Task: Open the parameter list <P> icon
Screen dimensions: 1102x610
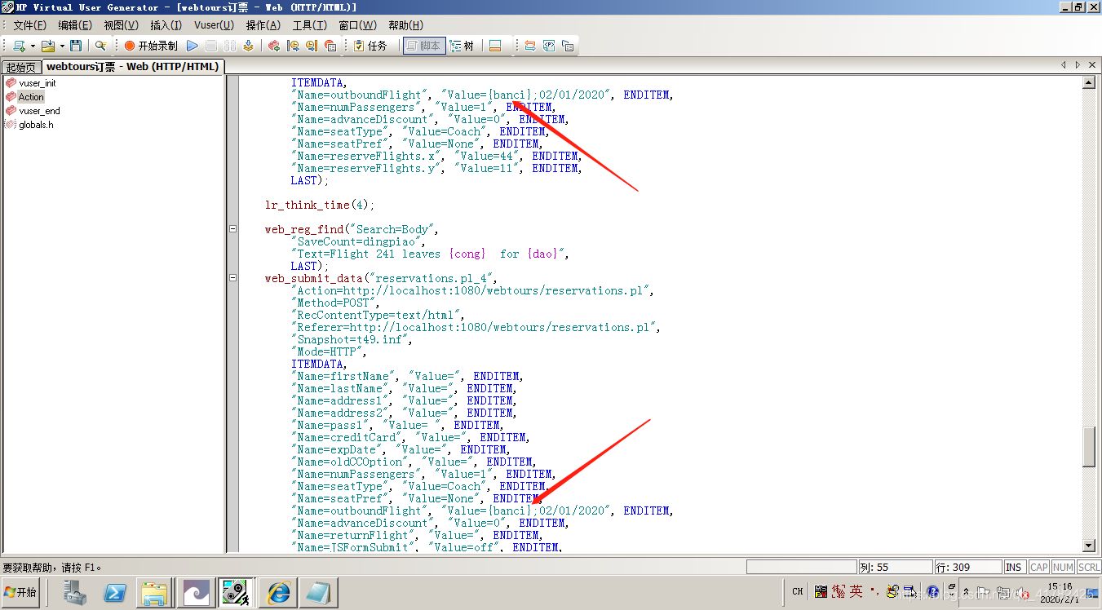Action: (549, 46)
